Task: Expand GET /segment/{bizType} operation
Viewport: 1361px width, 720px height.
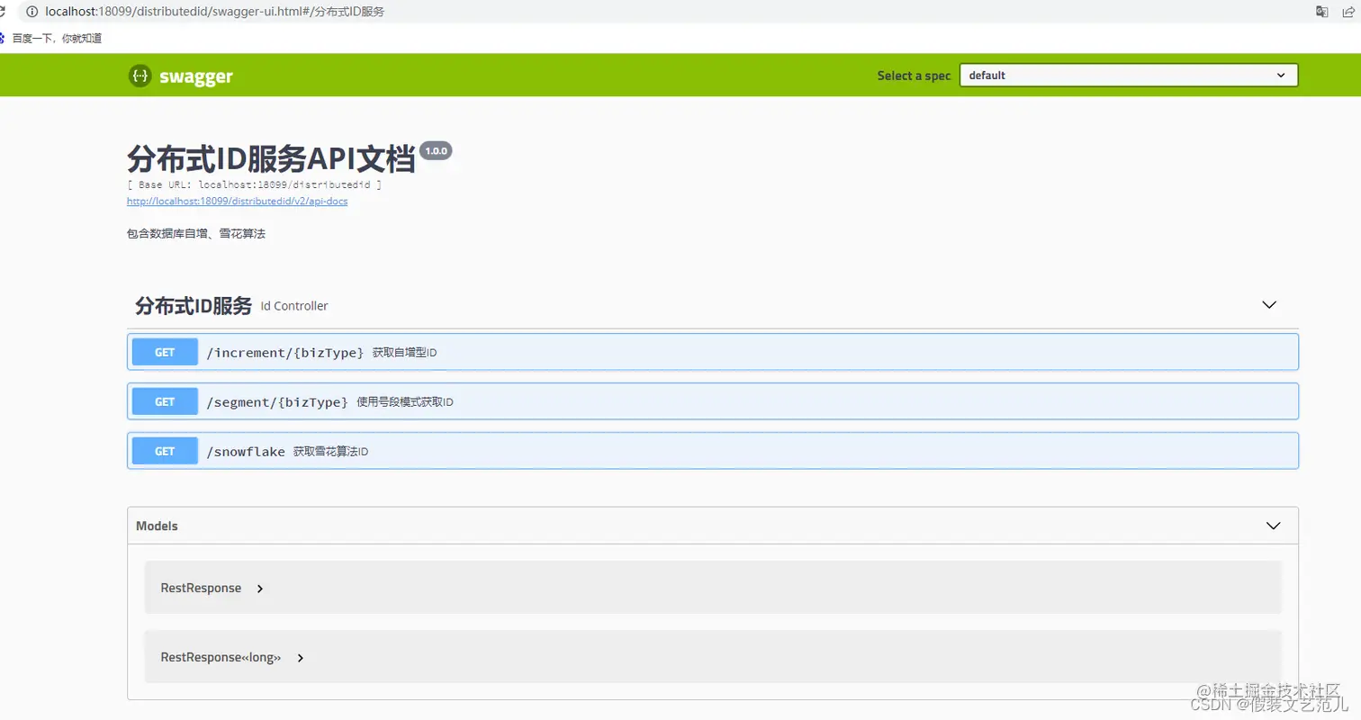Action: coord(713,401)
